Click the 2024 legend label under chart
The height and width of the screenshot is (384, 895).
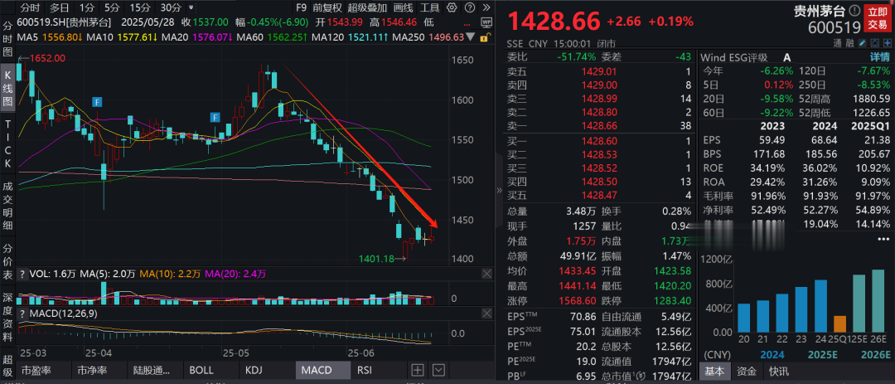tap(771, 354)
